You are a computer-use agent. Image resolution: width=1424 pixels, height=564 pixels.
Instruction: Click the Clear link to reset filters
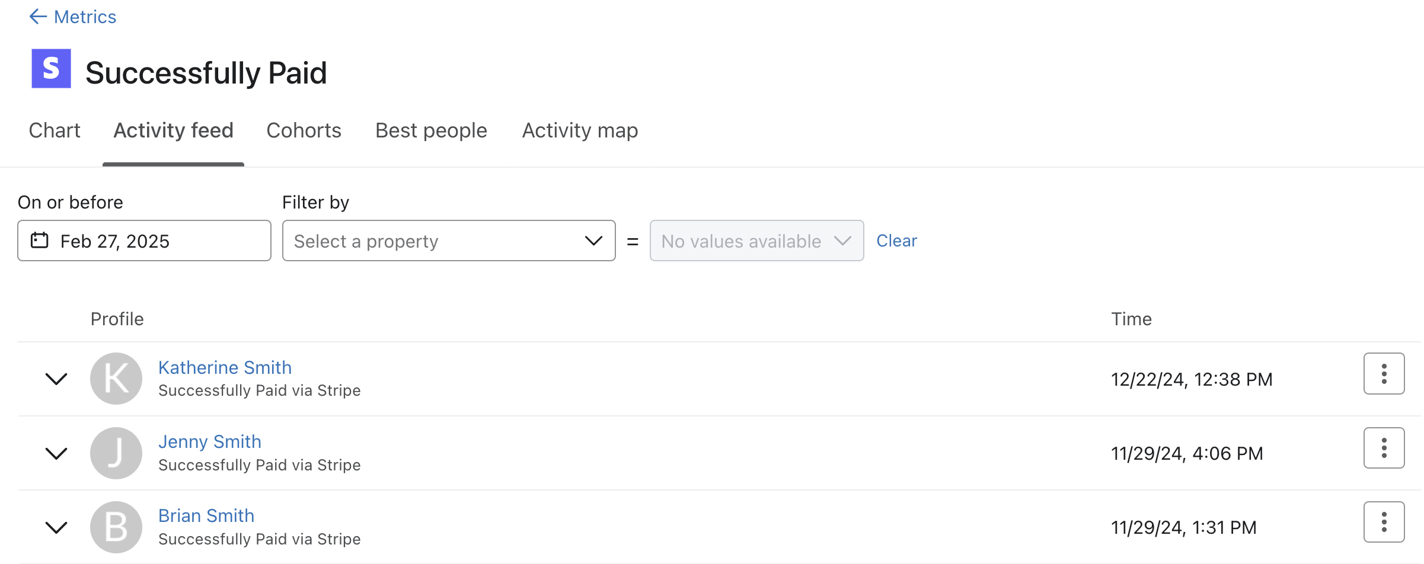[896, 241]
